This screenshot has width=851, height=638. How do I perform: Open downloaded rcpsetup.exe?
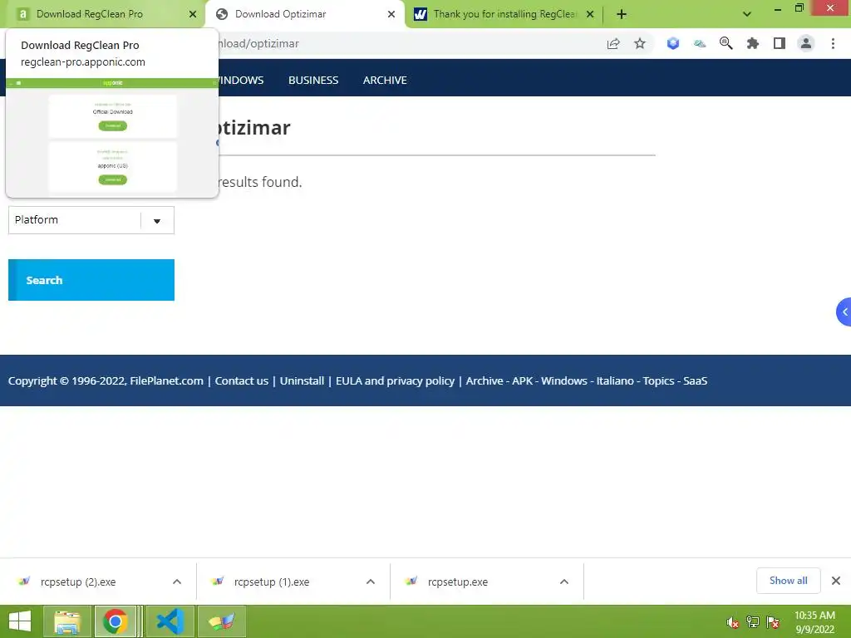pyautogui.click(x=458, y=582)
